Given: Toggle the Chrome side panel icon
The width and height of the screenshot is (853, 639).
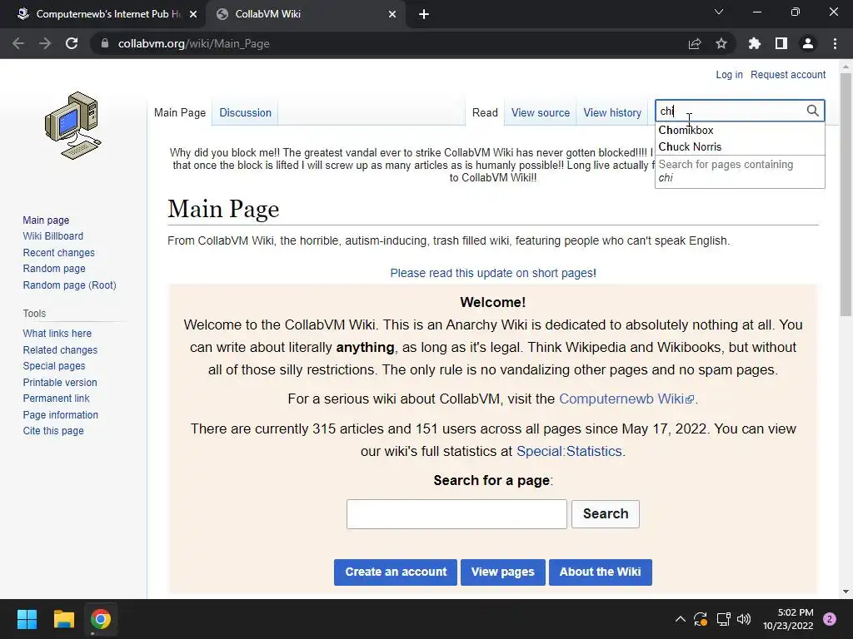Looking at the screenshot, I should pos(781,43).
